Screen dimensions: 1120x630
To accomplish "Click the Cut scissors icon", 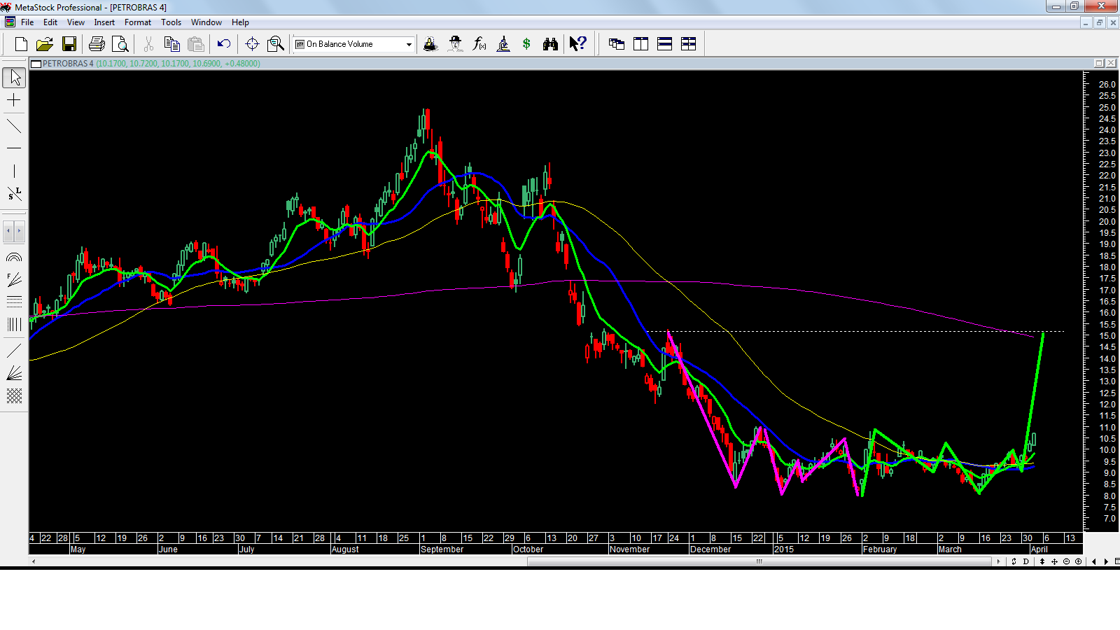I will pyautogui.click(x=148, y=44).
